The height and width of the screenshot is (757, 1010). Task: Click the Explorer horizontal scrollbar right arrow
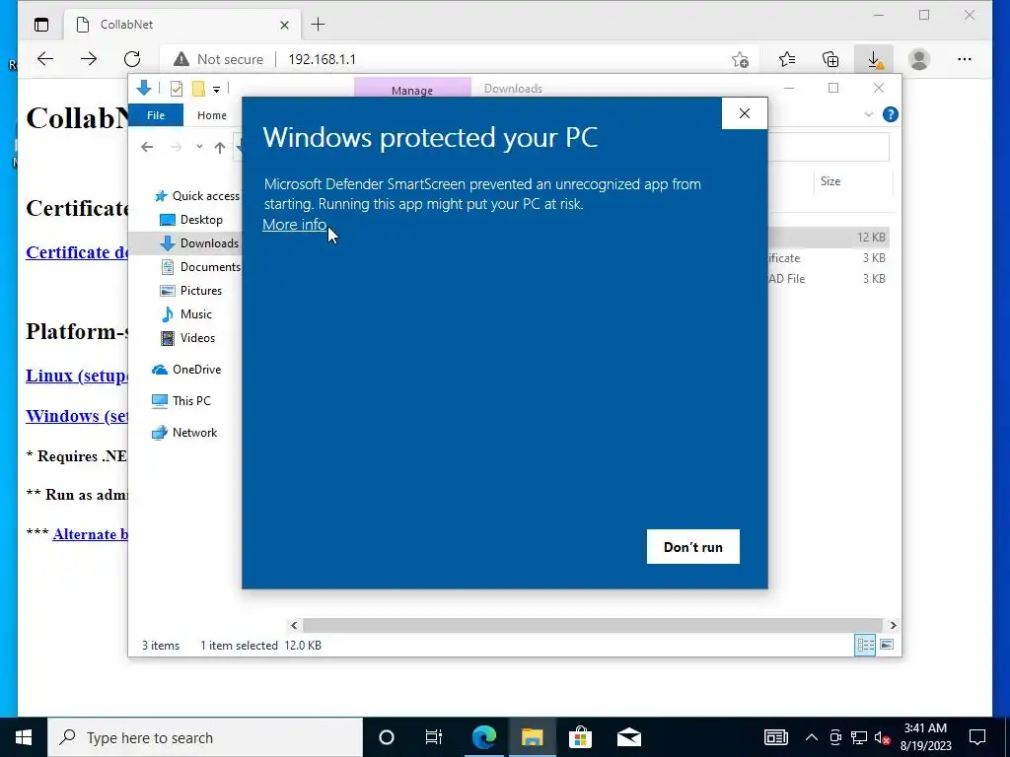[x=893, y=625]
